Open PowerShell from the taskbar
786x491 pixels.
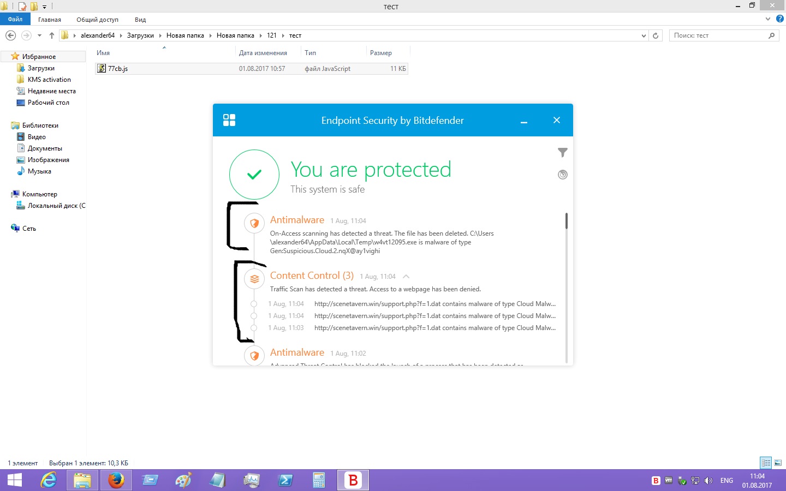click(x=285, y=481)
